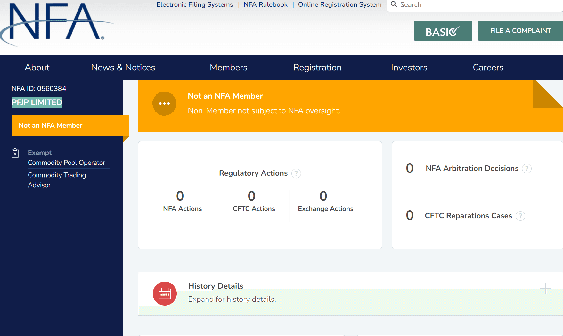
Task: Click the Exempt label in sidebar
Action: click(x=40, y=153)
